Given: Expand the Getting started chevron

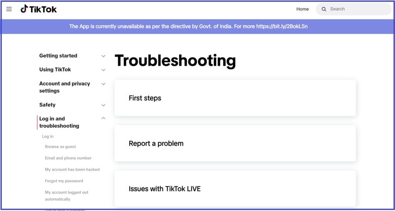Looking at the screenshot, I should tap(103, 56).
